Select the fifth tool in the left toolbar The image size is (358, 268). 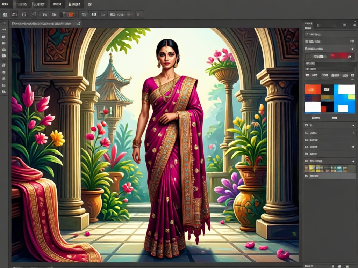(4, 49)
